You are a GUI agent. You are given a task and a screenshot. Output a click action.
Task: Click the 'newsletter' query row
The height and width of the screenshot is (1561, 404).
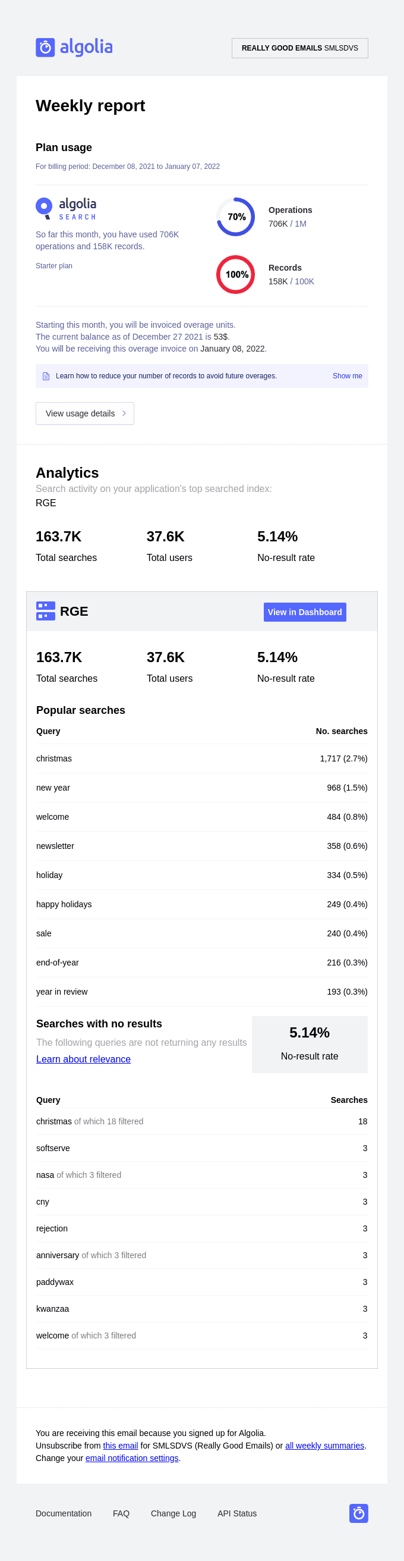(202, 846)
